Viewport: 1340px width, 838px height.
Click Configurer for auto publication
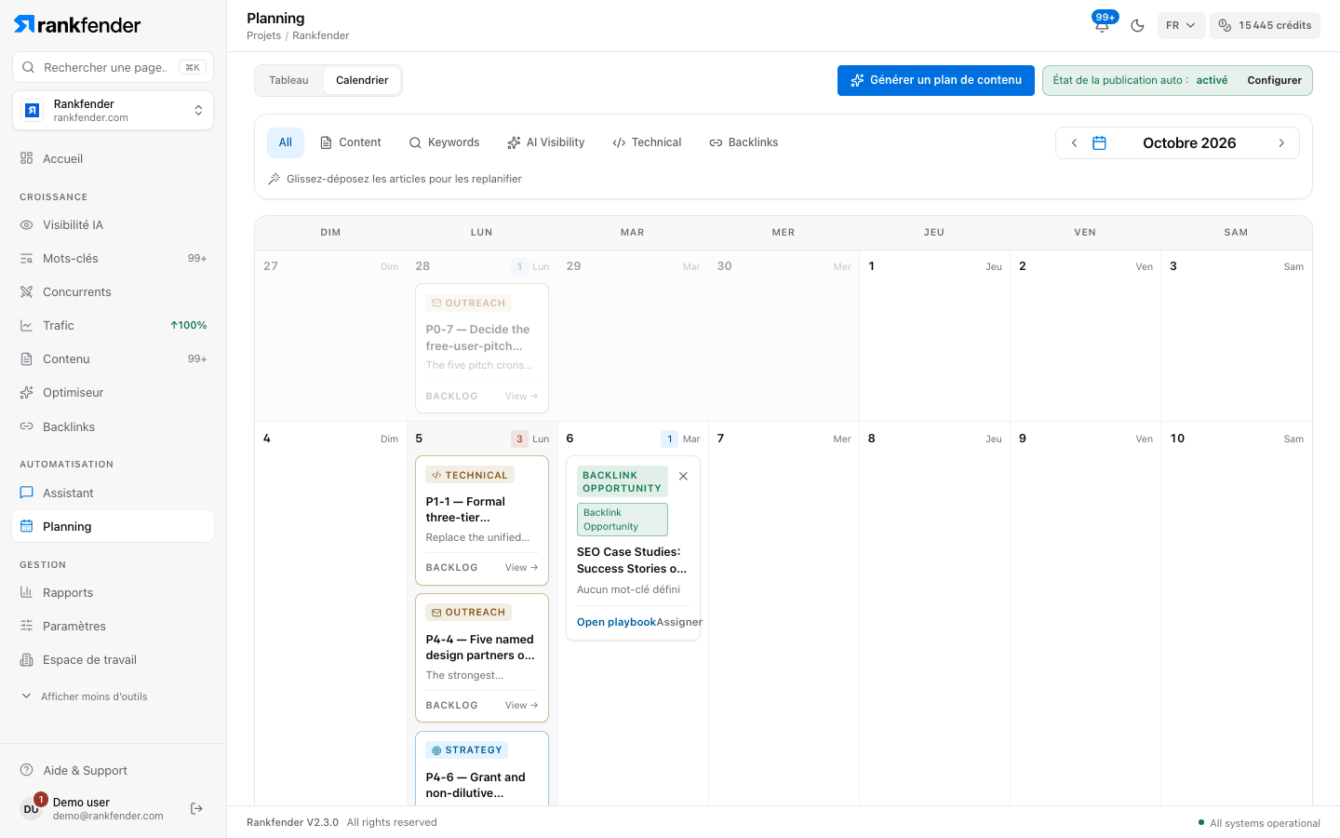pos(1274,80)
